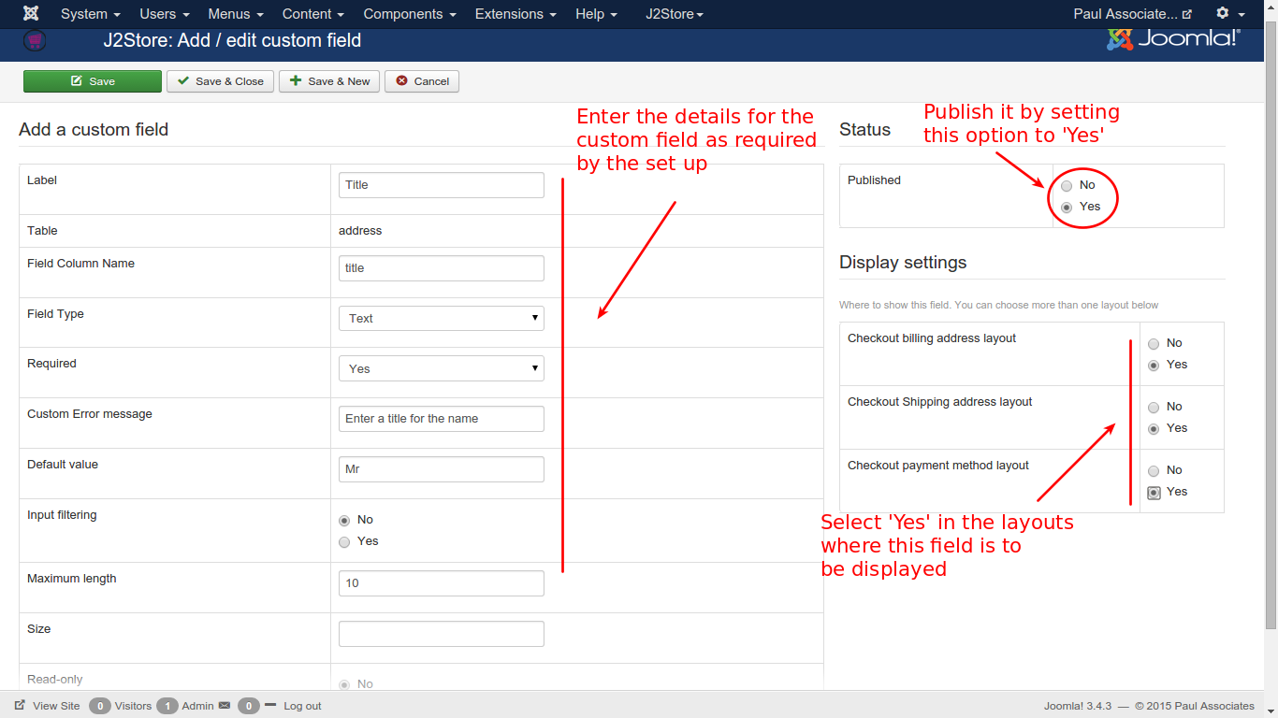Click the J2Store cart icon in header

pyautogui.click(x=35, y=41)
